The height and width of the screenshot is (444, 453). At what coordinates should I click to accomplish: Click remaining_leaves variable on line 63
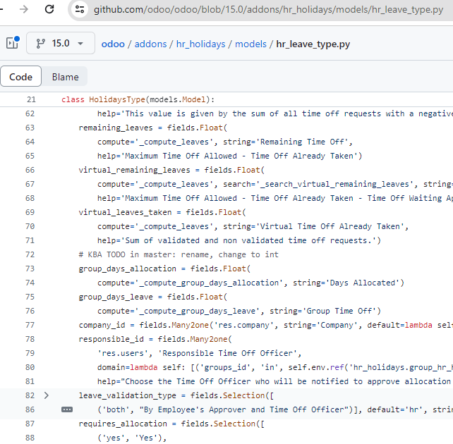tap(116, 128)
